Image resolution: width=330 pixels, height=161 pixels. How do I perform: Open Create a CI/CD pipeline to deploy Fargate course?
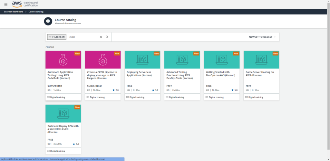click(x=102, y=75)
